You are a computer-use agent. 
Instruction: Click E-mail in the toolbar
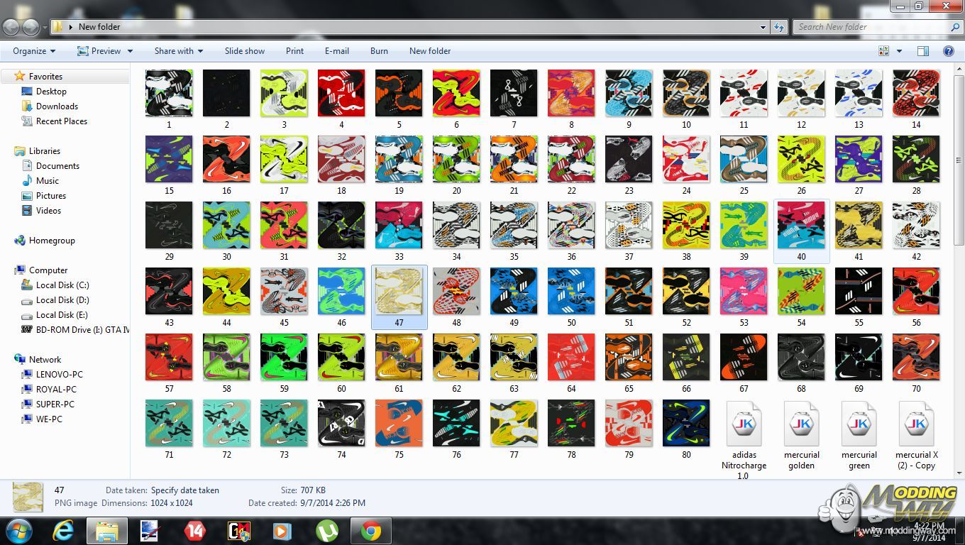pyautogui.click(x=336, y=51)
